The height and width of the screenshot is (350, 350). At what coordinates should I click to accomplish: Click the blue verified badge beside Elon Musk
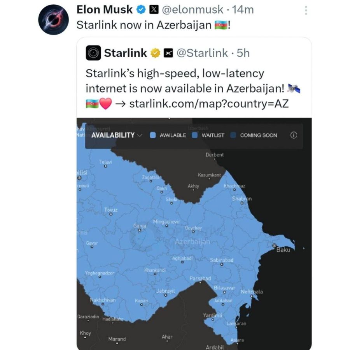141,9
